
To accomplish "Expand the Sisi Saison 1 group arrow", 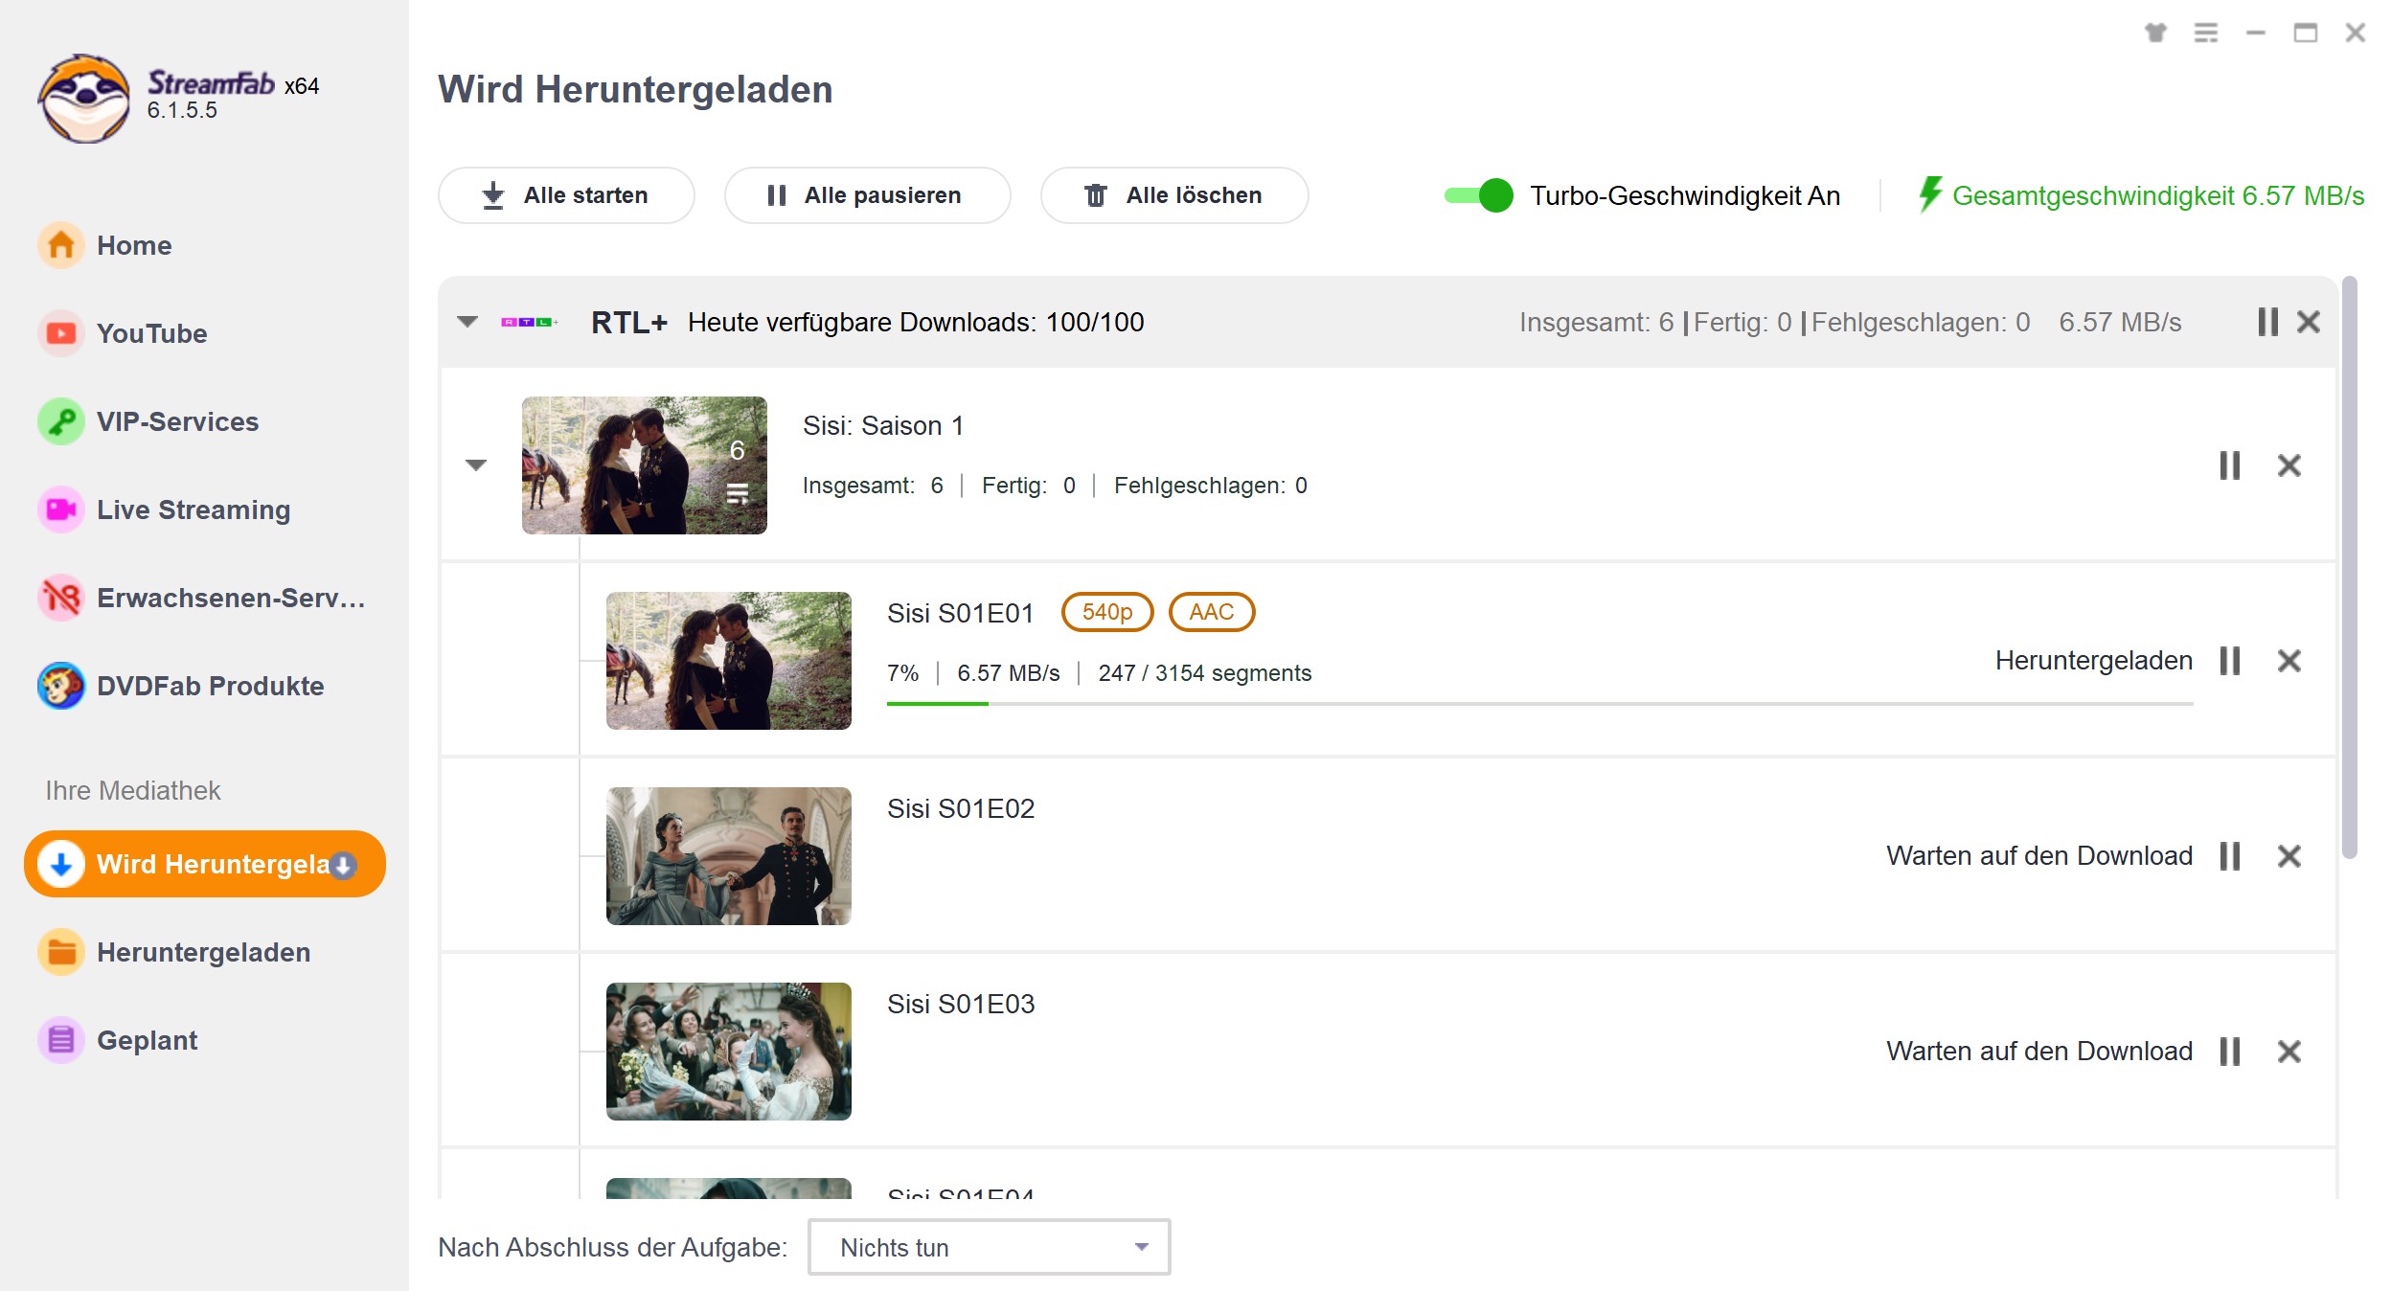I will (x=477, y=464).
